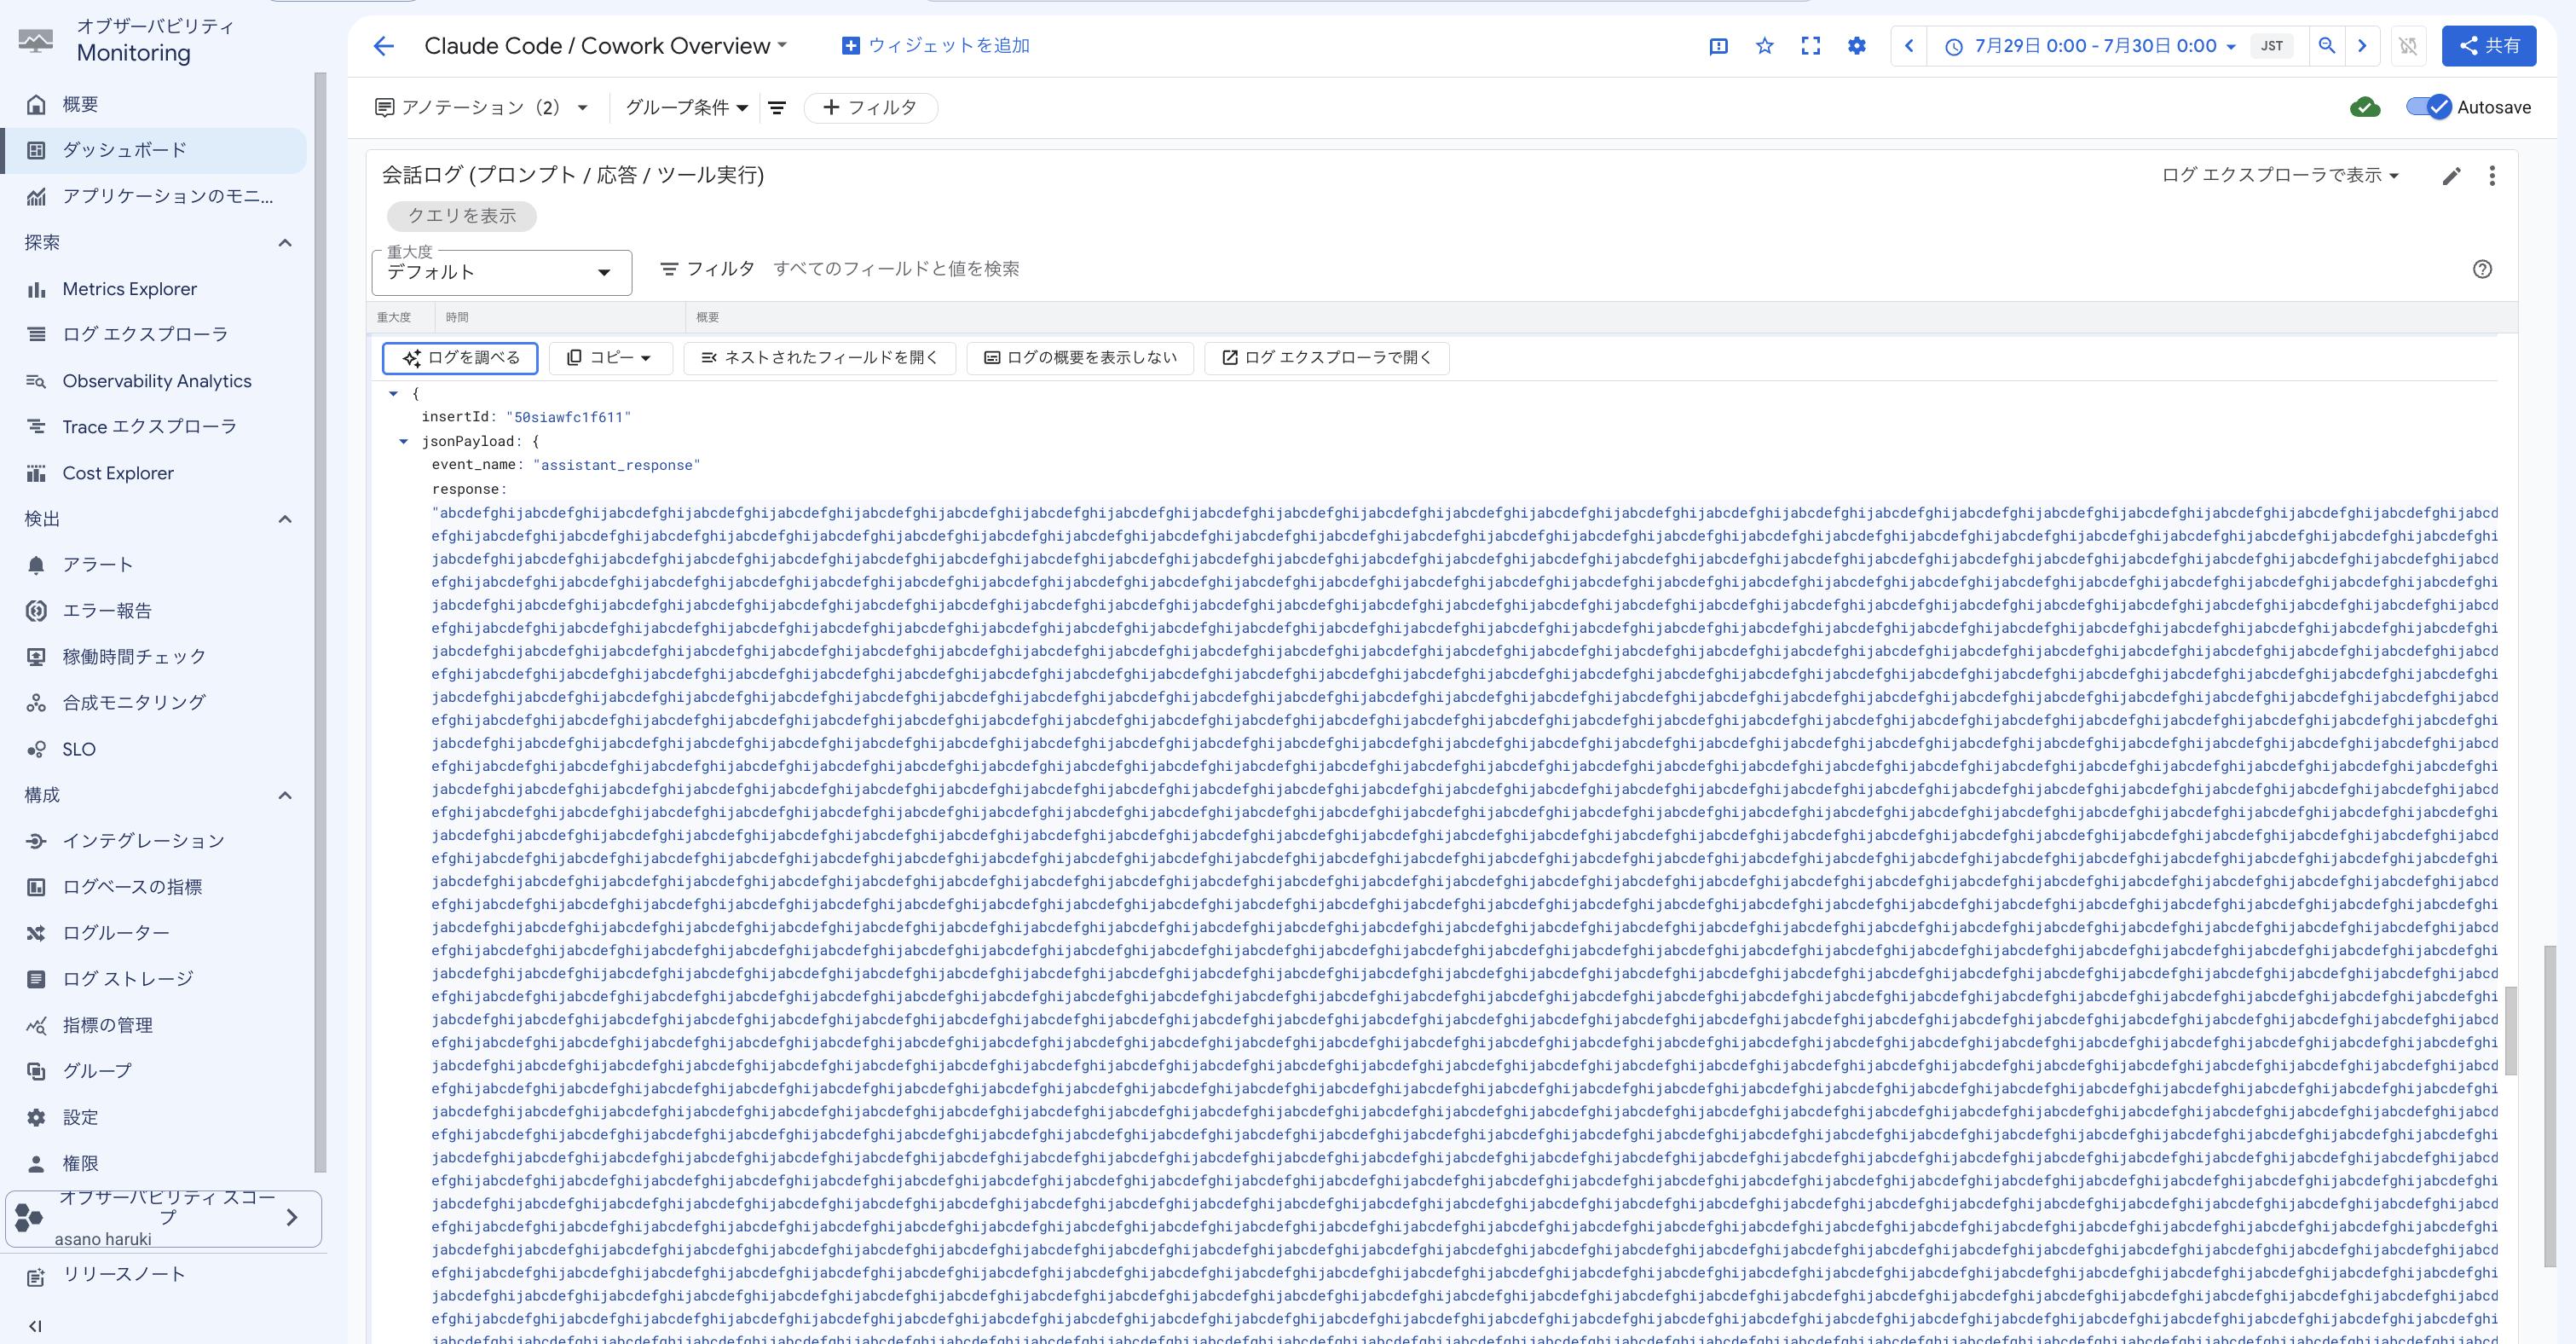Screen dimensions: 2576x1344
Task: Click the time range zoom magnifier
Action: click(x=2327, y=46)
